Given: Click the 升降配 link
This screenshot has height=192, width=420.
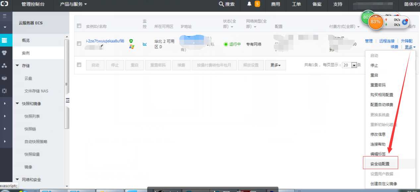Looking at the screenshot, I should 407,41.
